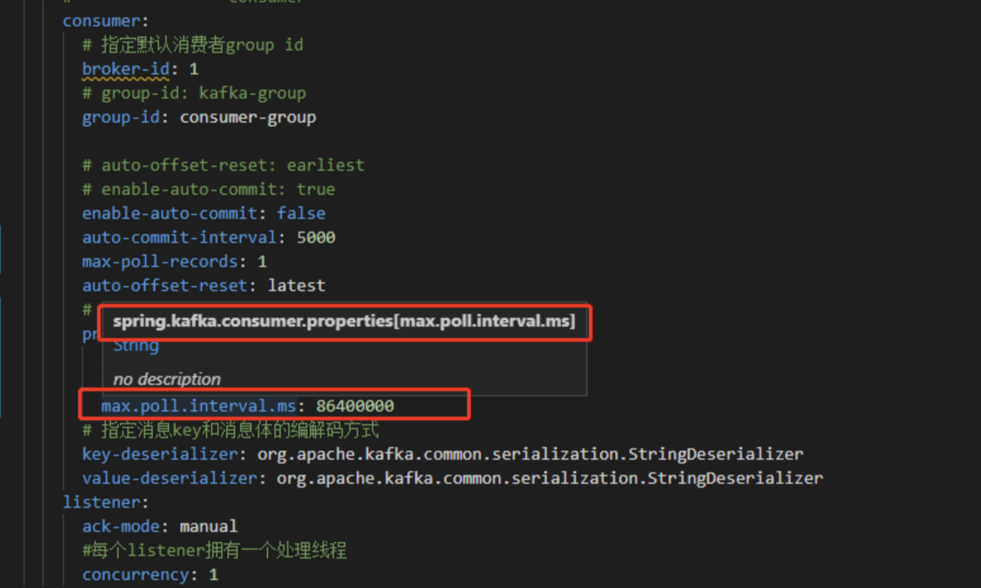
Task: Click the Chinese comment about listener threads
Action: click(x=214, y=550)
